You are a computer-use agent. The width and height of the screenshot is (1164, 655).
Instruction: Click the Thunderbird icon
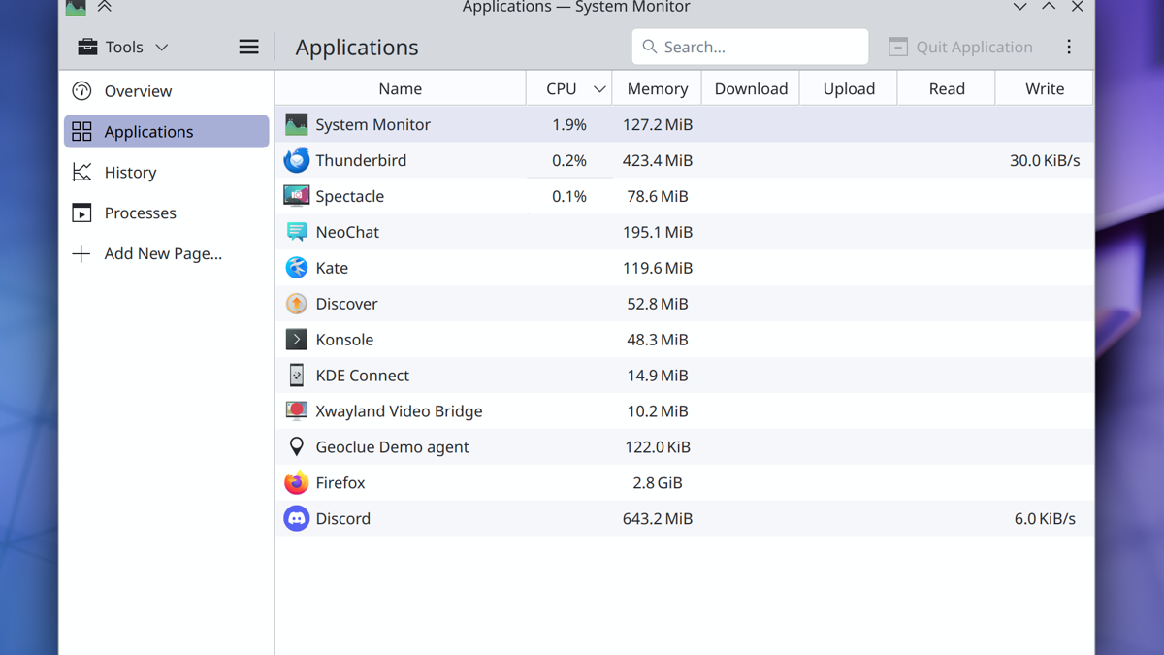click(x=297, y=160)
